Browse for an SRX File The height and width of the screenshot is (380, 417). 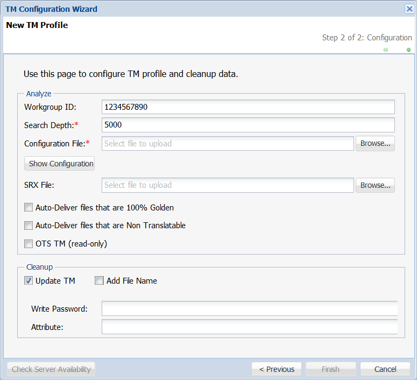(x=375, y=185)
